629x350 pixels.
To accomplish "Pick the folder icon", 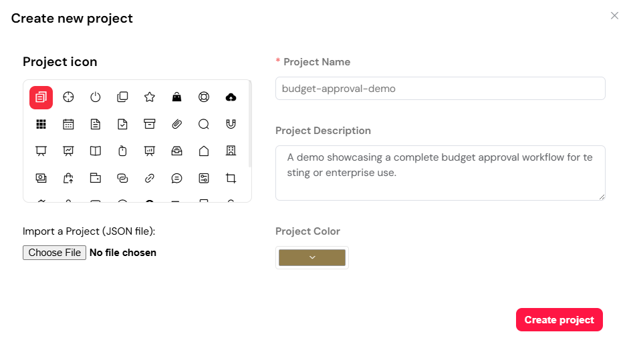I will (96, 178).
